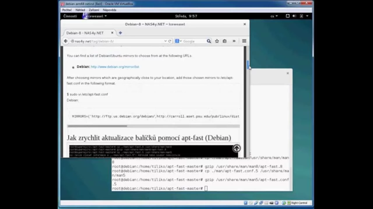This screenshot has height=209, width=373.
Task: Click the shared folders indicator in the VirtualBox status bar
Action: [x=265, y=203]
